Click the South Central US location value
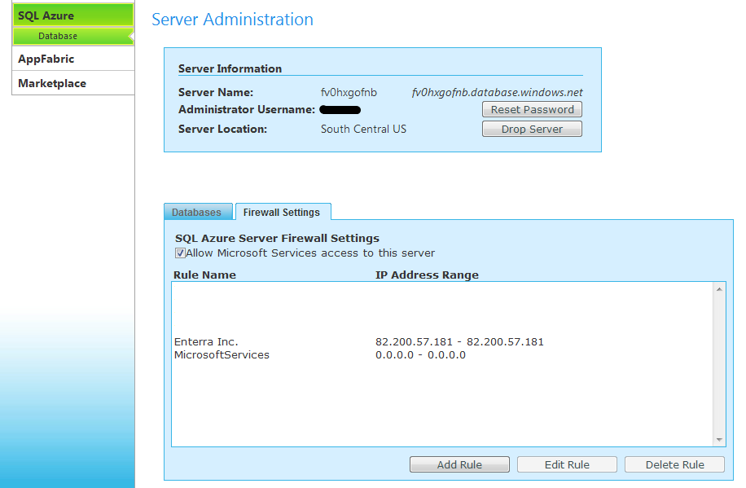746x488 pixels. click(363, 129)
